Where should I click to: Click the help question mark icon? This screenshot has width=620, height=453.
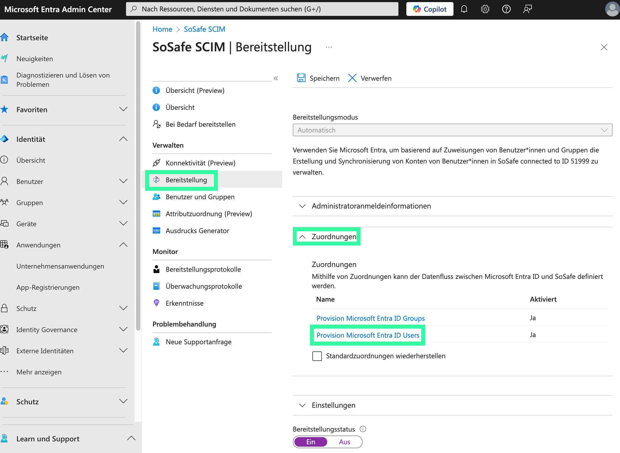[x=506, y=9]
